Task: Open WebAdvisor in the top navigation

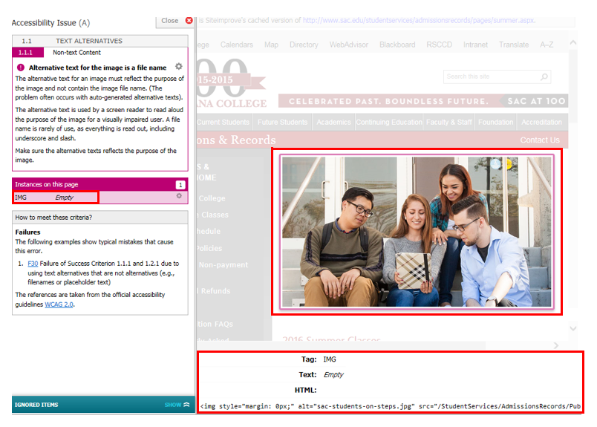Action: point(349,45)
